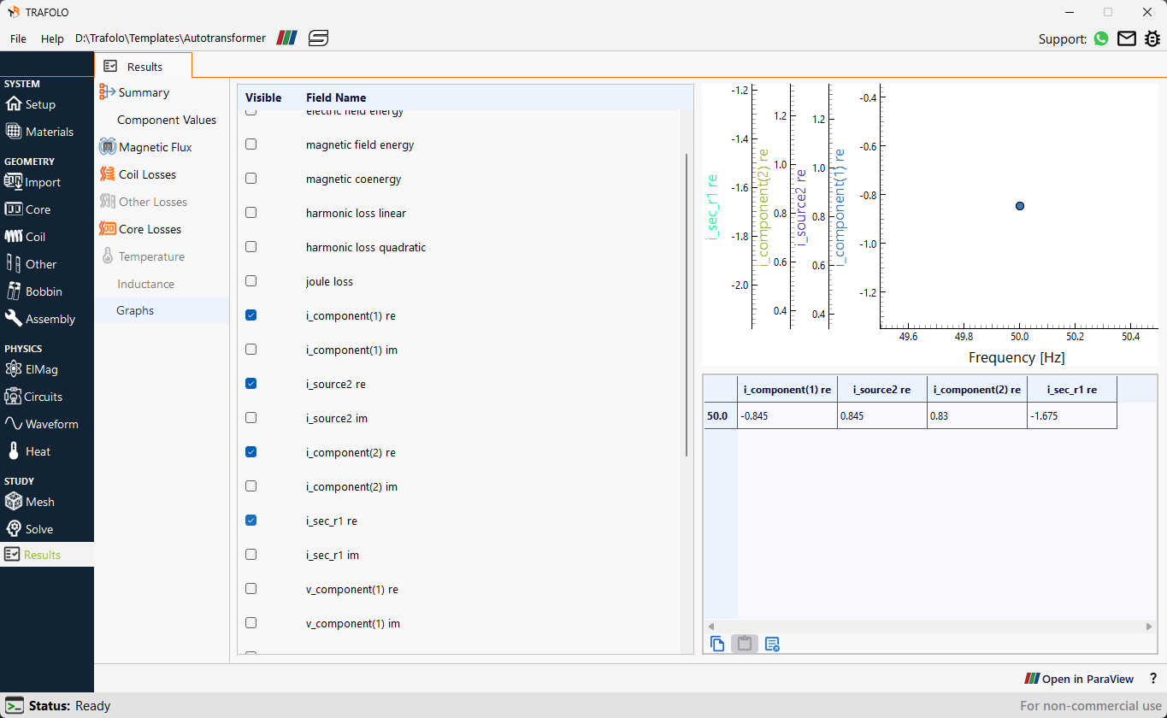Open the Bobbin section
1167x718 pixels.
click(x=34, y=291)
